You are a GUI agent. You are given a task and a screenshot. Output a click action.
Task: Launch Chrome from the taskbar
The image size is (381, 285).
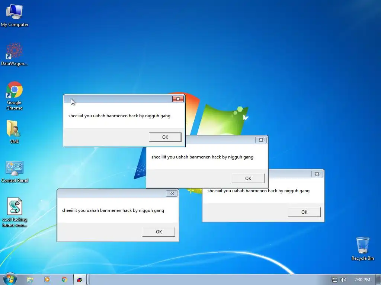pyautogui.click(x=64, y=280)
